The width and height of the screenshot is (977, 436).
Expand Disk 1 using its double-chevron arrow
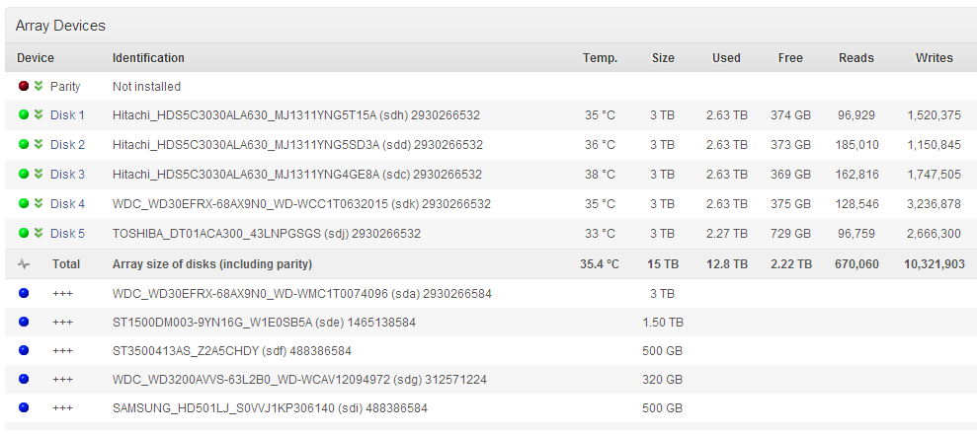coord(39,114)
